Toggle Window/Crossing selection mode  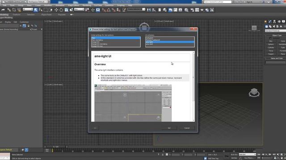pos(50,10)
